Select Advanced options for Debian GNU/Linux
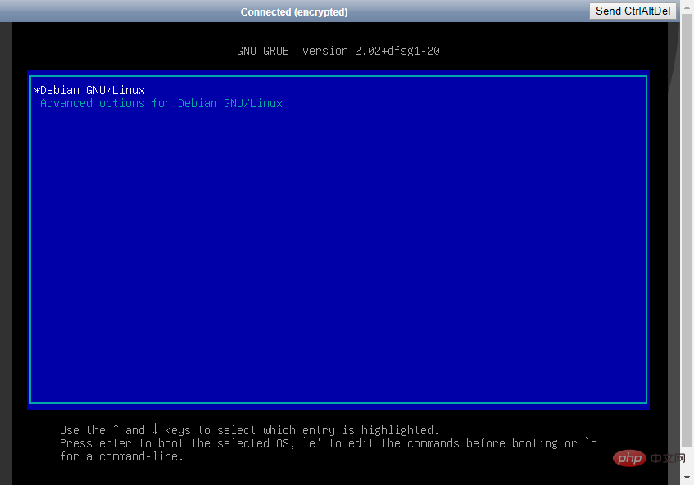 tap(161, 103)
